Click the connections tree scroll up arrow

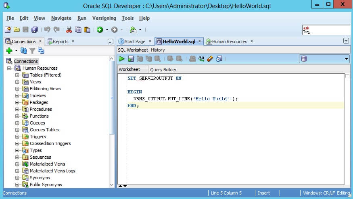[x=111, y=58]
